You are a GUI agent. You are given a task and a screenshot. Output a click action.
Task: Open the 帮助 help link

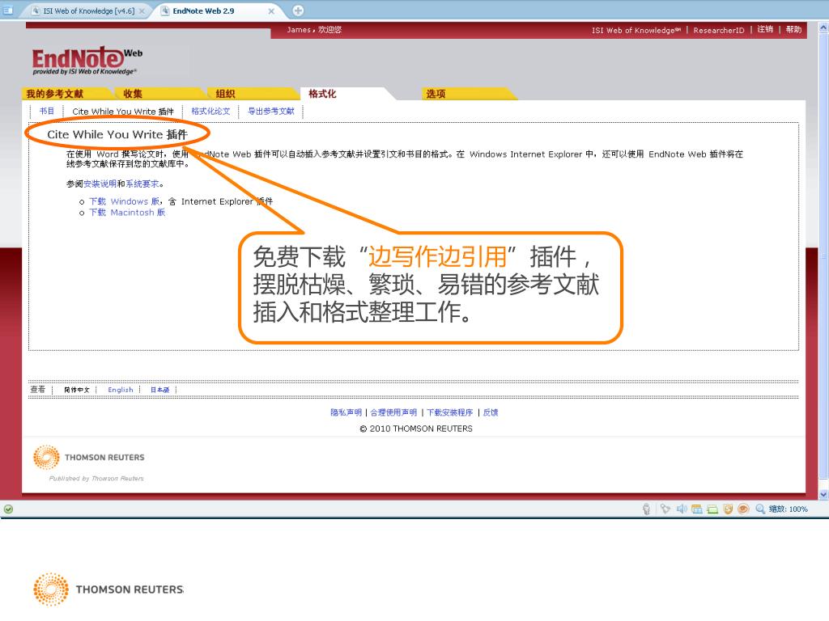pyautogui.click(x=793, y=30)
